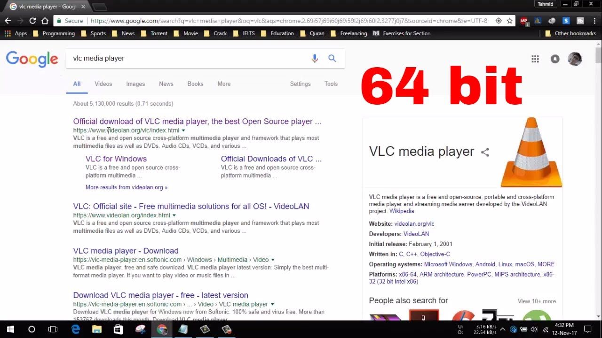
Task: Open the Programming bookmarks folder
Action: click(54, 33)
